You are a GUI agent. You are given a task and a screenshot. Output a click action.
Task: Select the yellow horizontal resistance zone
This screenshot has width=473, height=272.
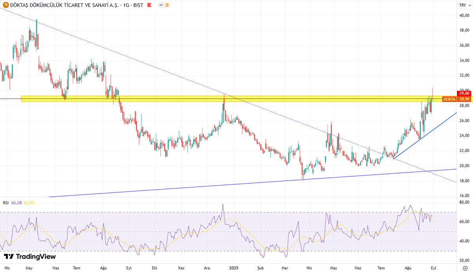click(231, 99)
